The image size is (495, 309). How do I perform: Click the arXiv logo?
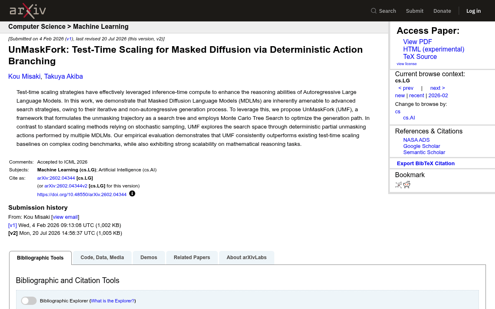tap(28, 11)
